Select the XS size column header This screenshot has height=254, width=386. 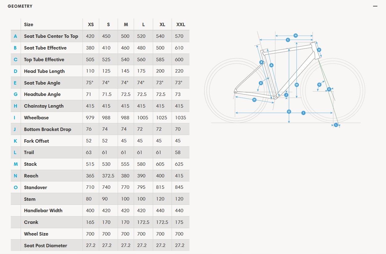91,25
